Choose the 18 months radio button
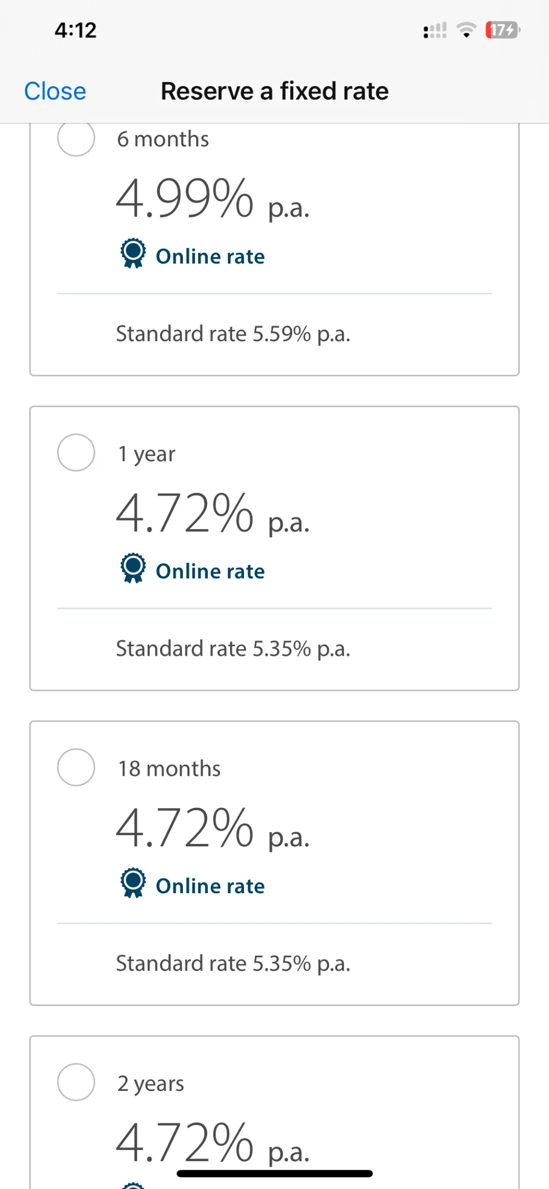The image size is (549, 1189). (x=76, y=767)
